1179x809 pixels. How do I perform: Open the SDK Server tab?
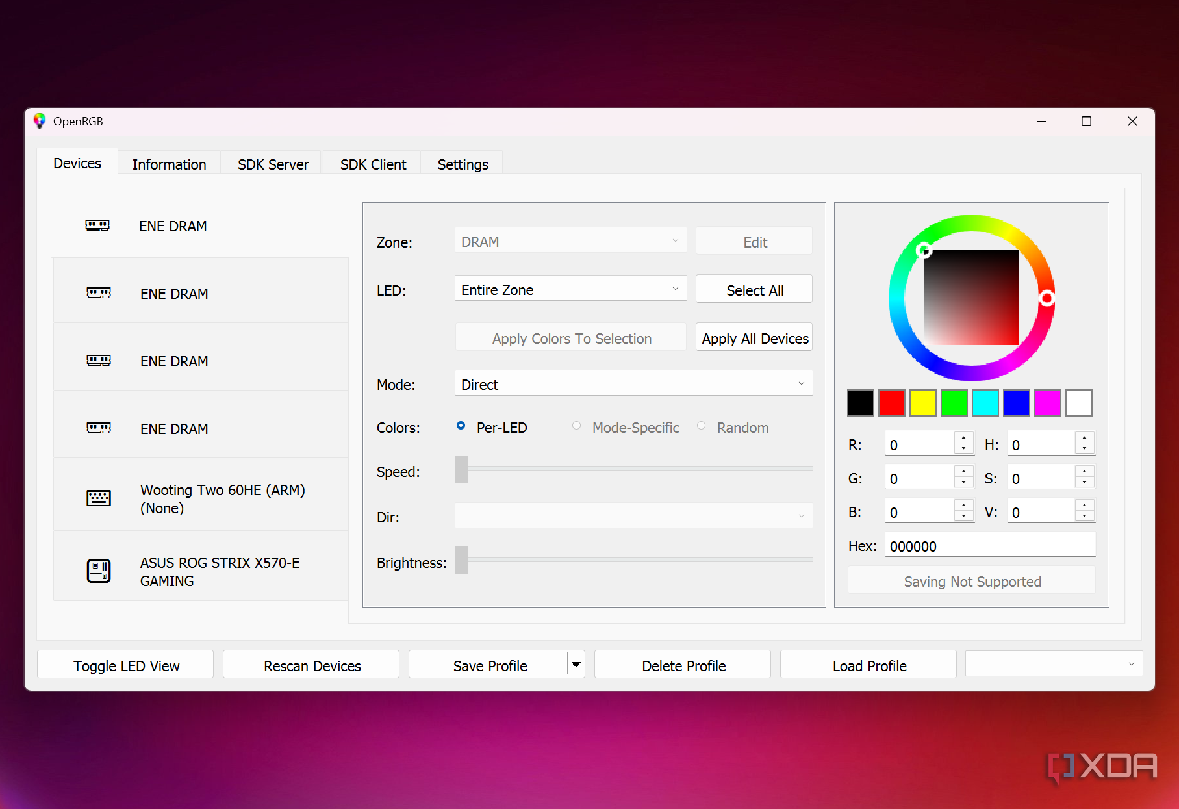pyautogui.click(x=273, y=164)
